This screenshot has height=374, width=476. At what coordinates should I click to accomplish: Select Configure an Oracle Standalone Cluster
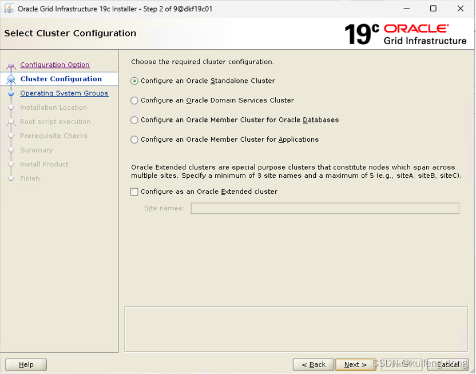click(134, 81)
